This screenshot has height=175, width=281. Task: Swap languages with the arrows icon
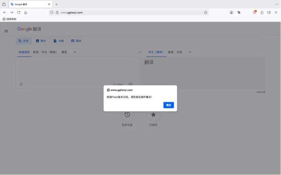tap(140, 52)
